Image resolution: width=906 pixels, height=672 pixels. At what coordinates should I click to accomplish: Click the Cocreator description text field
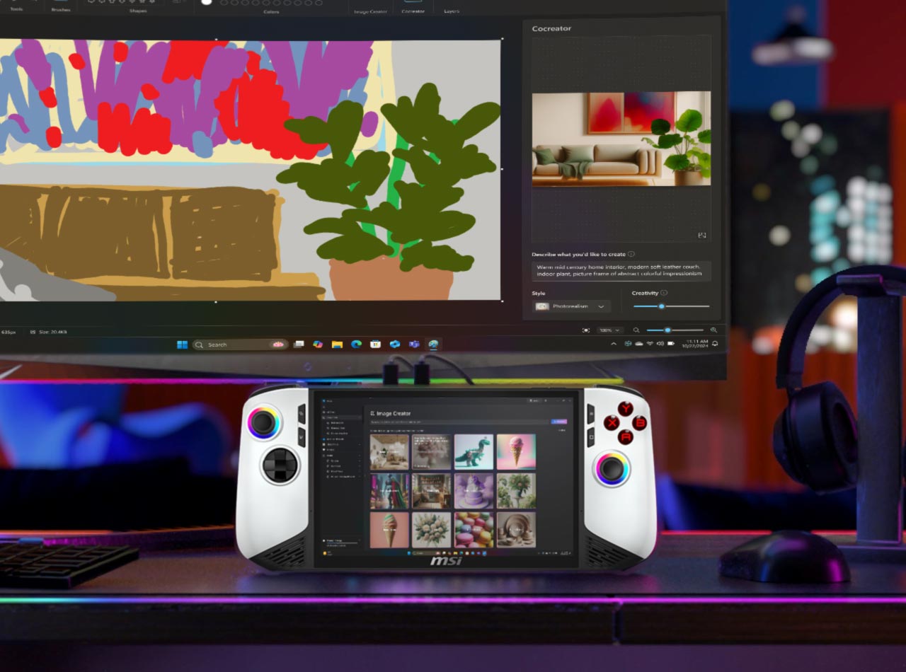(621, 271)
